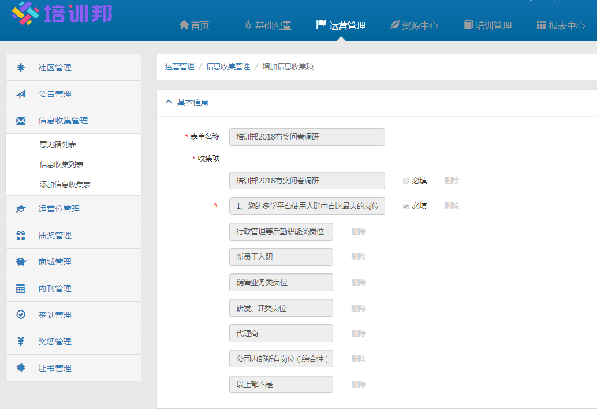Click the asterisk icon for 社区管理

[x=21, y=67]
